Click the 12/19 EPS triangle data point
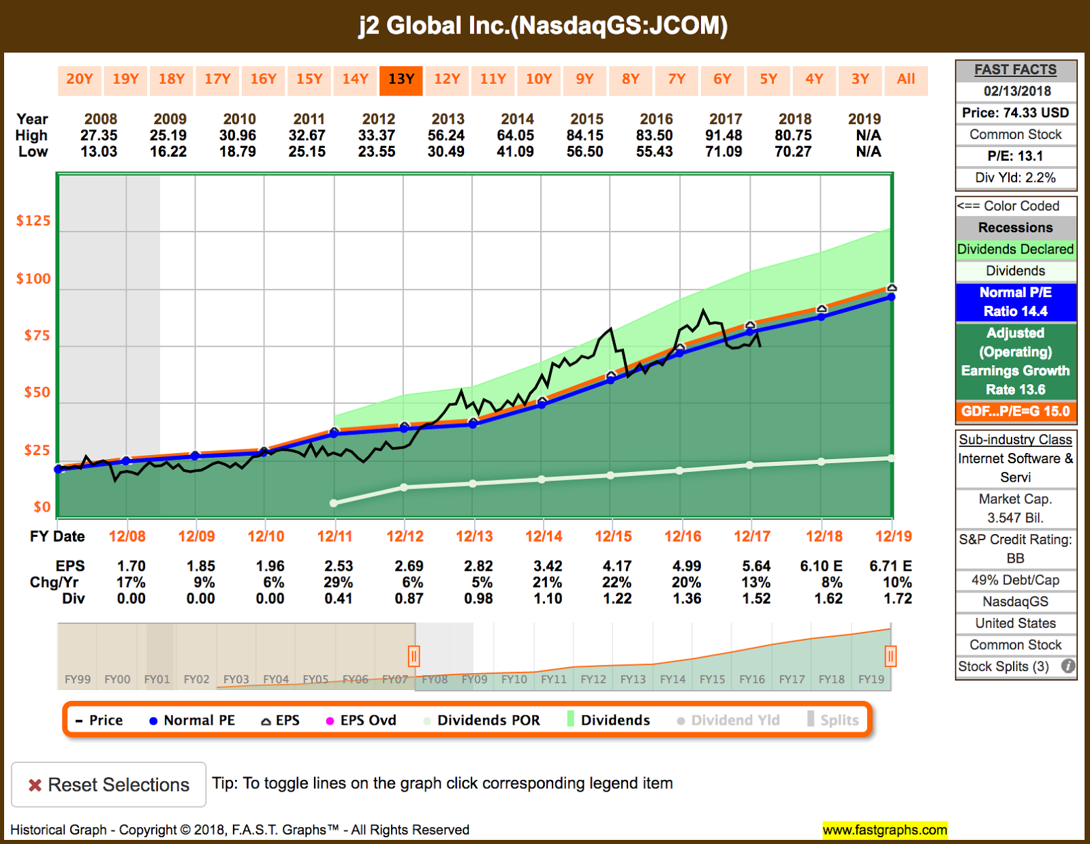 [892, 288]
